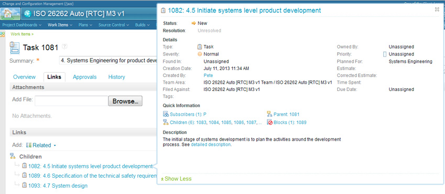Click the sidebar grid icon
This screenshot has width=445, height=194.
pos(3,35)
